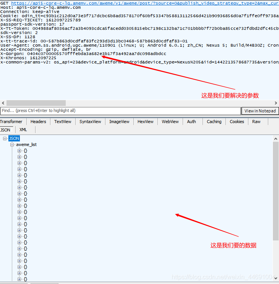Open the Raw tab
Image resolution: width=279 pixels, height=284 pixels.
tap(256, 122)
